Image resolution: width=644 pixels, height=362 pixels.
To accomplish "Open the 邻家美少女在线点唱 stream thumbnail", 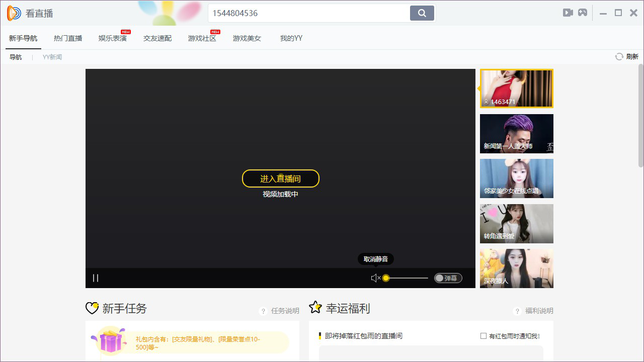I will [516, 178].
